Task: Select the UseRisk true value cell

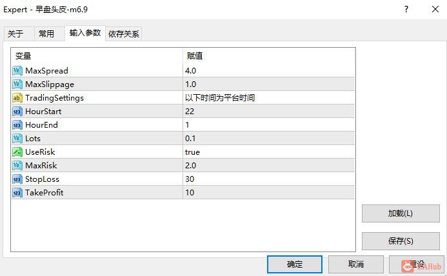Action: point(269,152)
